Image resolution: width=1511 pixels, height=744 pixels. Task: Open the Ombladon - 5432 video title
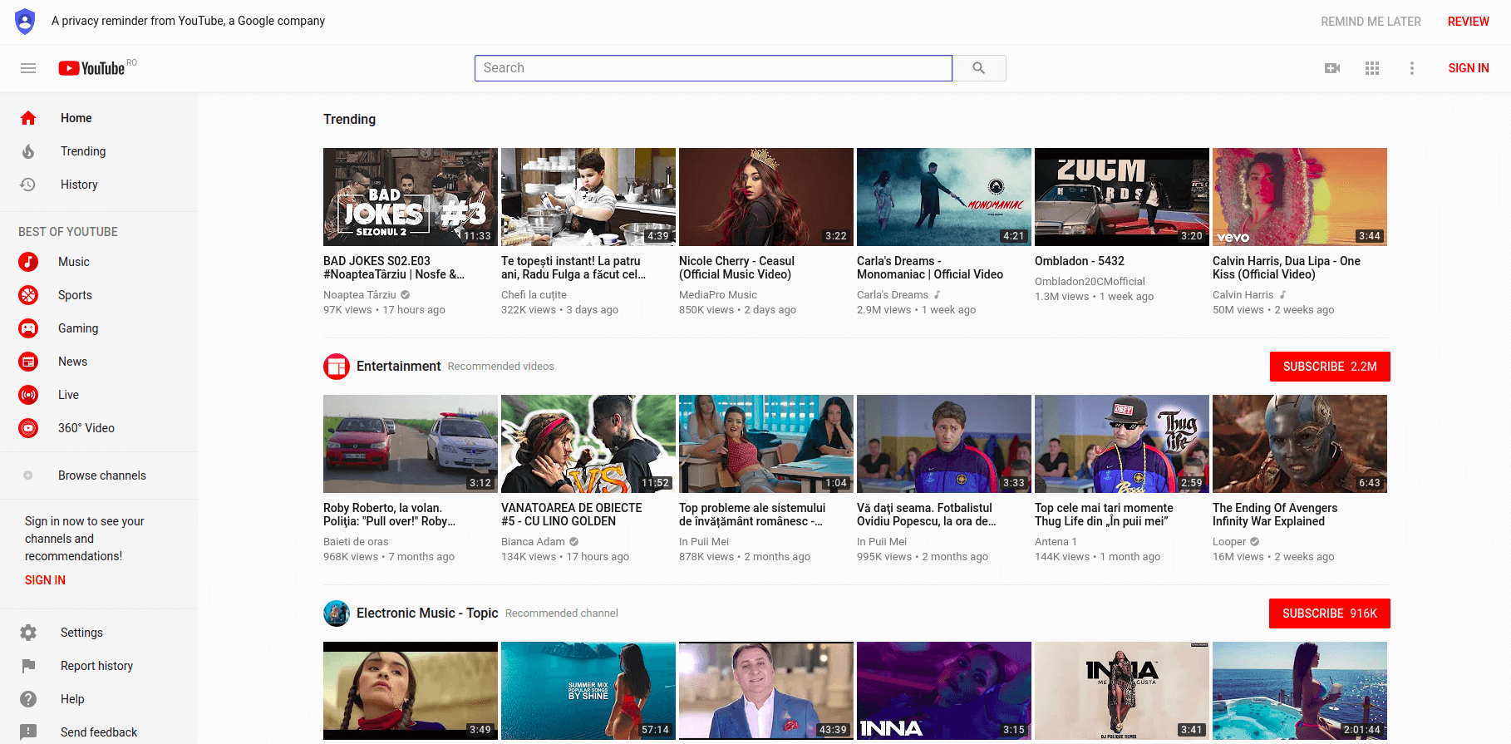[1079, 261]
